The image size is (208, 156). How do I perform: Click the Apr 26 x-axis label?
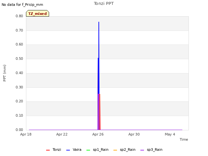coord(98,134)
